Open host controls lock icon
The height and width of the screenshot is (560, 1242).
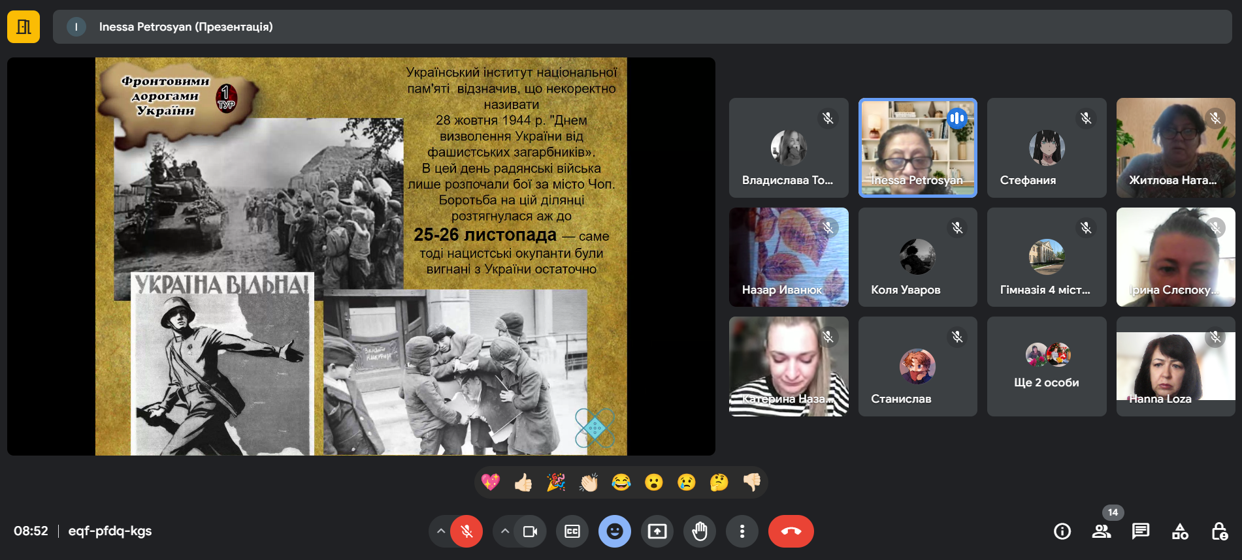1219,531
